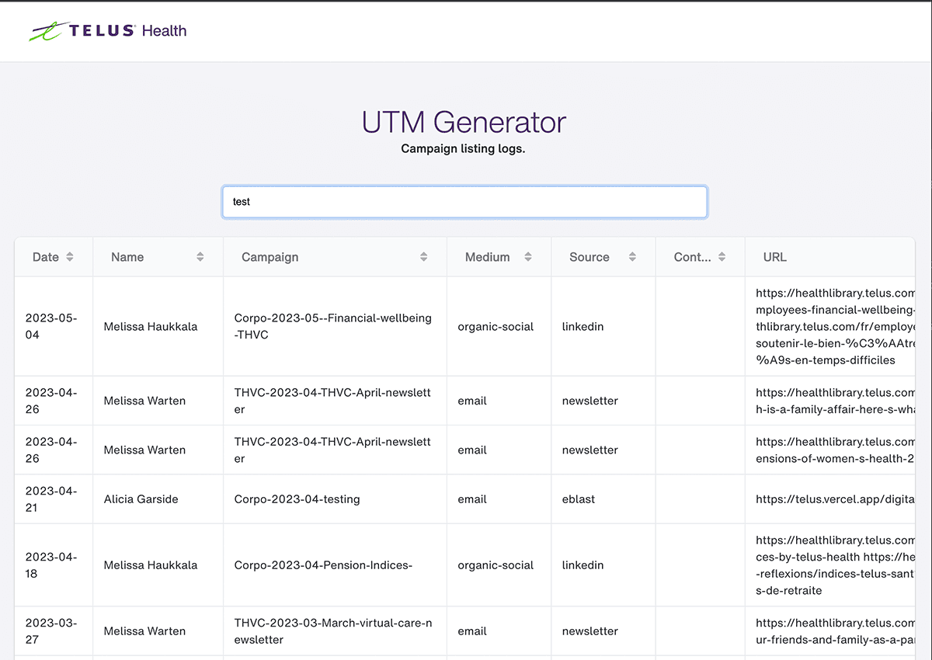Click the Name column header label
Image resolution: width=932 pixels, height=660 pixels.
coord(127,257)
